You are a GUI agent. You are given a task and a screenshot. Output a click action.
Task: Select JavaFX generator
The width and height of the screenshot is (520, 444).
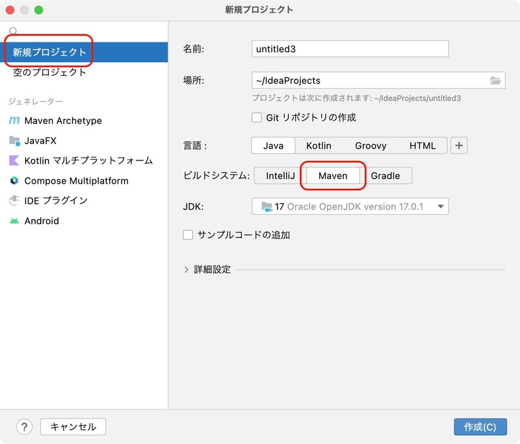(x=84, y=141)
